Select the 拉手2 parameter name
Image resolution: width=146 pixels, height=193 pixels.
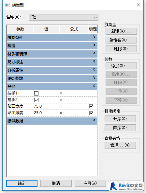pyautogui.click(x=12, y=100)
